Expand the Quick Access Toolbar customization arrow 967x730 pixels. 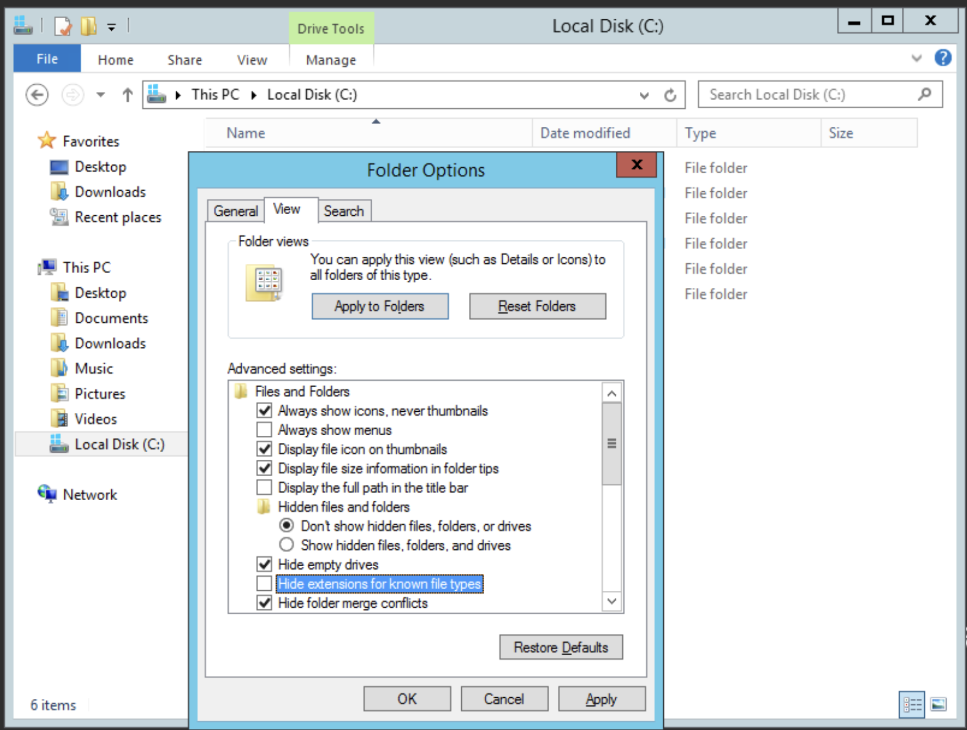[111, 26]
